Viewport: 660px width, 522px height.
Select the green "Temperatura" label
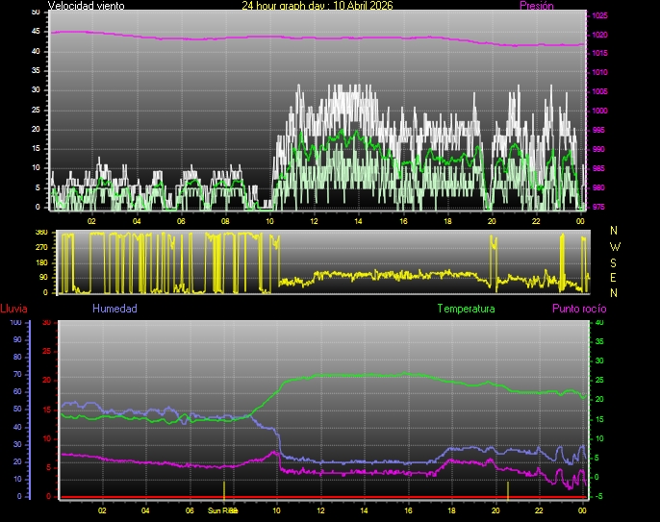click(x=466, y=309)
